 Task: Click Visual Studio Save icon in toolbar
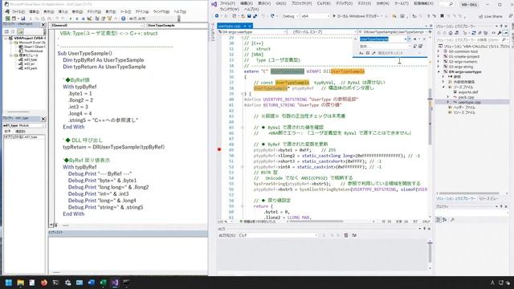point(249,16)
